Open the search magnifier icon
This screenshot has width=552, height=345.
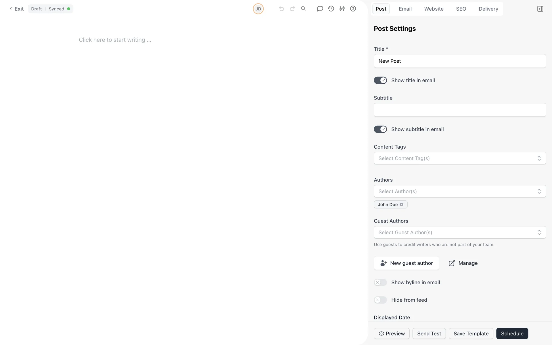tap(303, 9)
